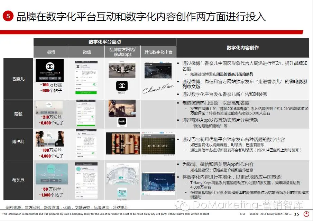
Task: Open the Tiffany store sketch website image
Action: [x=122, y=174]
